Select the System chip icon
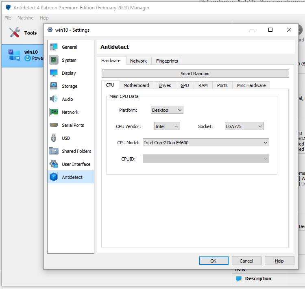The width and height of the screenshot is (305, 289). [x=54, y=60]
